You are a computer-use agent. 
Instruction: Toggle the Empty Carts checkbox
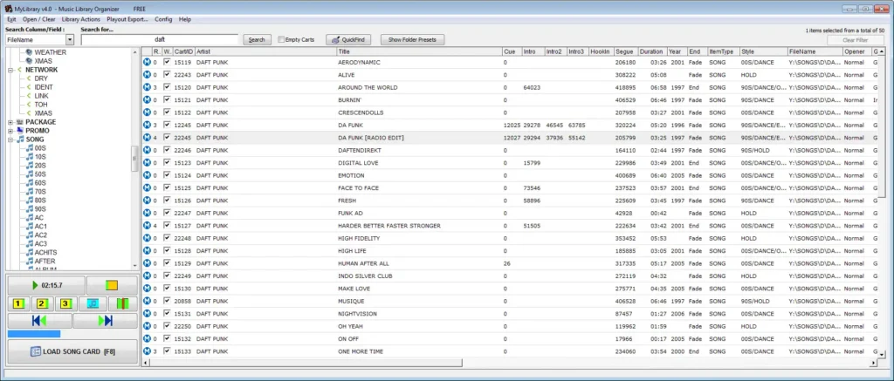tap(281, 40)
